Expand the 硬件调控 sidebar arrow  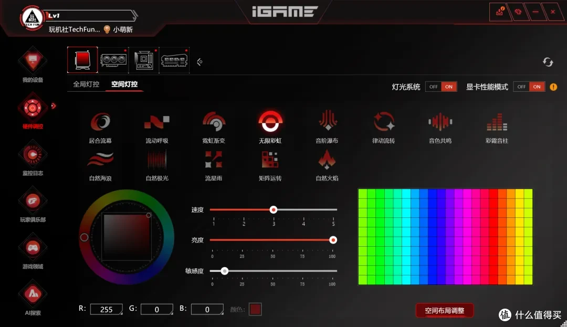tap(54, 106)
